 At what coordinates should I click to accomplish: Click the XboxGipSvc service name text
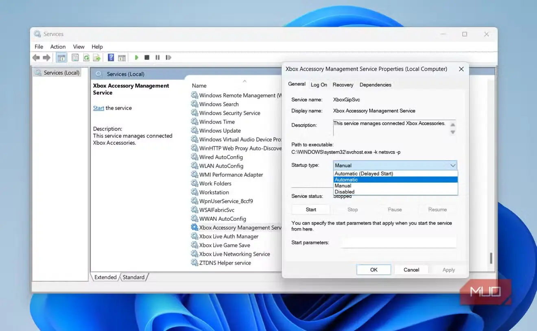(346, 100)
